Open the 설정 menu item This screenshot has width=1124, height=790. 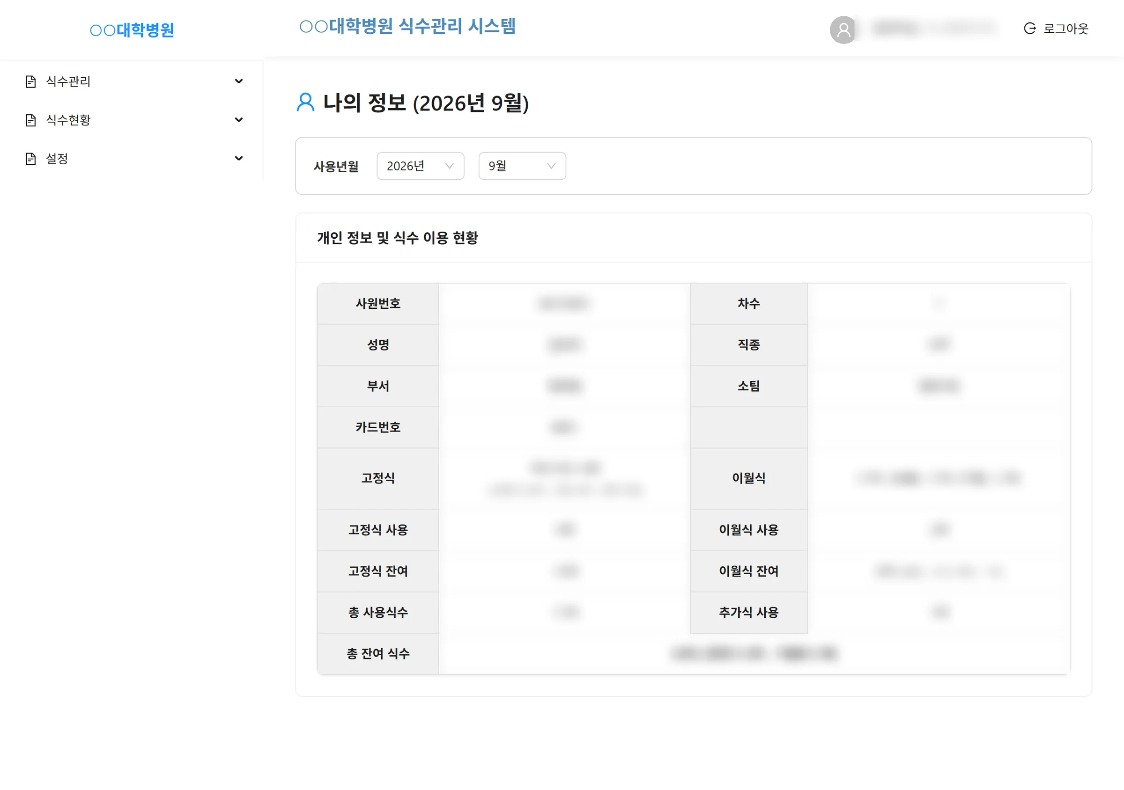[x=132, y=159]
